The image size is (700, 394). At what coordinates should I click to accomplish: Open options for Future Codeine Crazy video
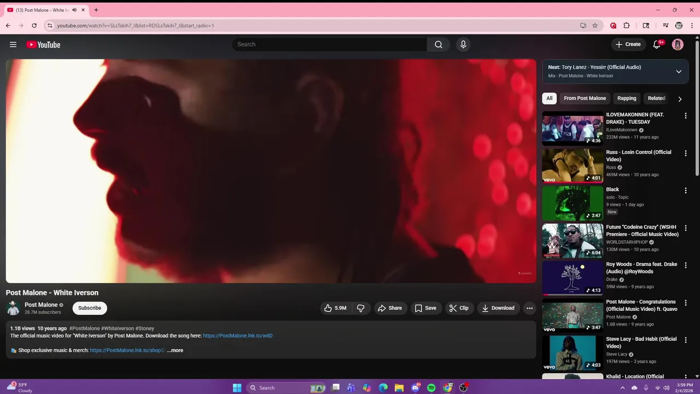pos(685,228)
